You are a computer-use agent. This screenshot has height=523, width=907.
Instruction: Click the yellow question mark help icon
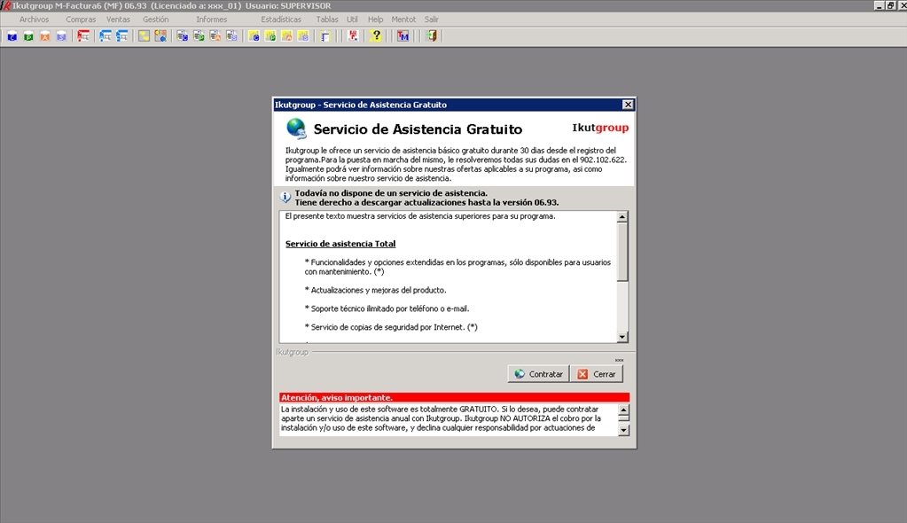[376, 35]
